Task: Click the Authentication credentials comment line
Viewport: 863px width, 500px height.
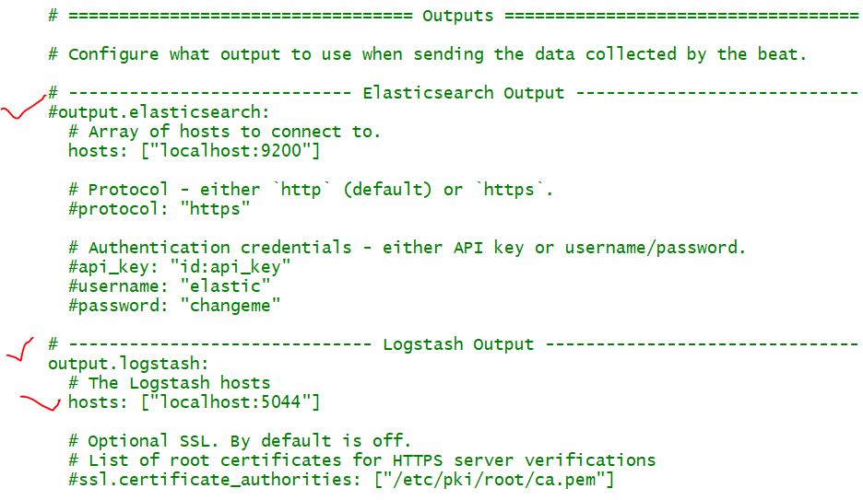Action: click(407, 248)
